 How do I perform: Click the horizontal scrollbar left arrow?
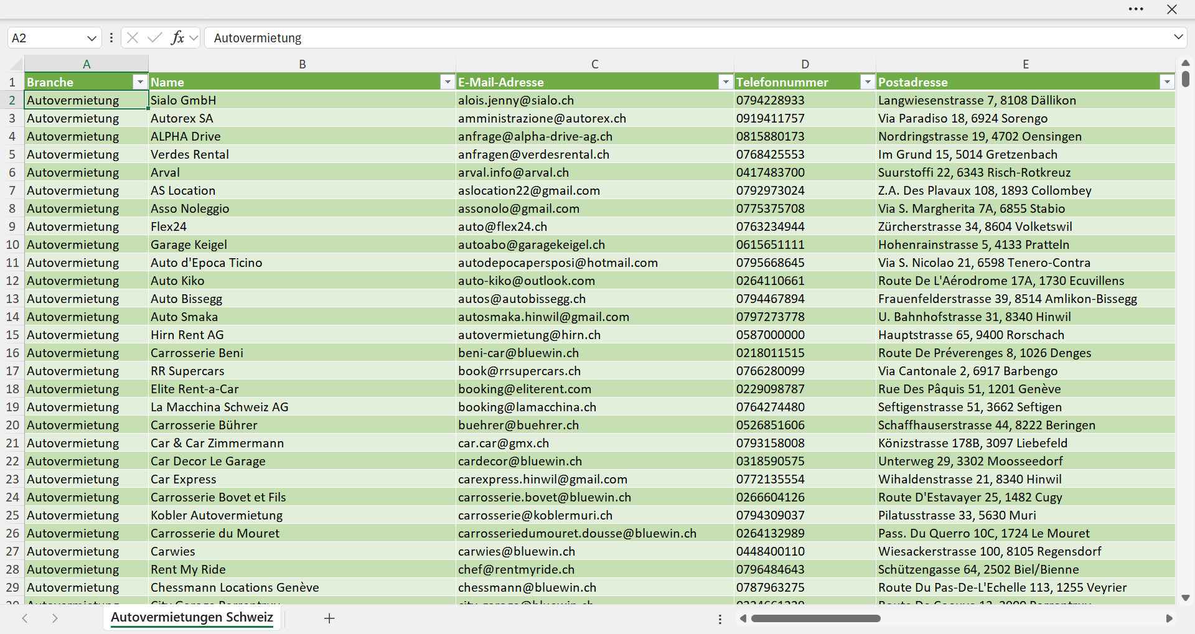point(743,618)
